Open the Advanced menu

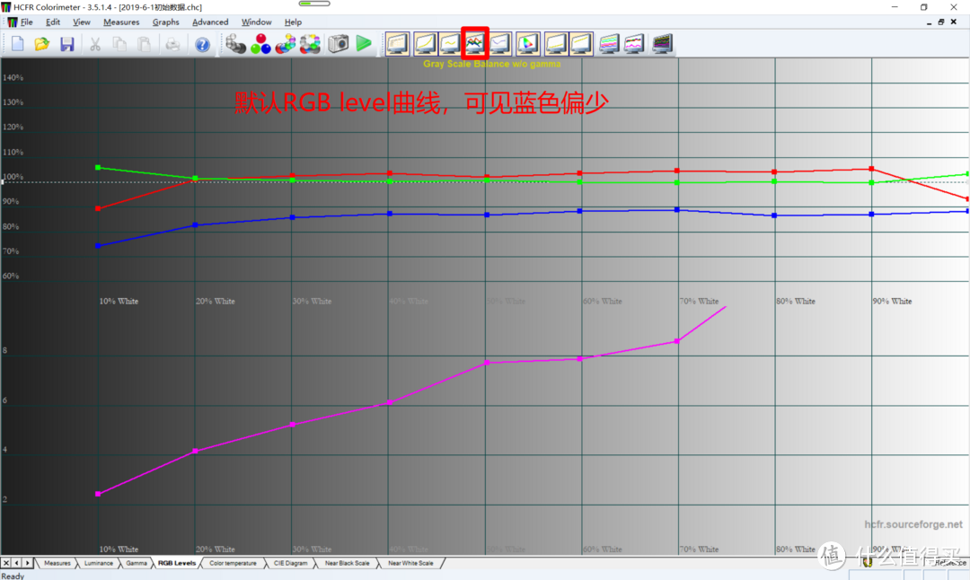point(210,22)
